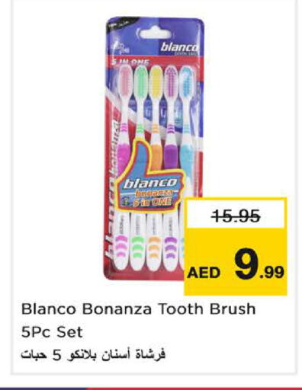The height and width of the screenshot is (390, 302).
Task: Open the Blanco Bonanza Tooth Brush title
Action: pos(139,309)
